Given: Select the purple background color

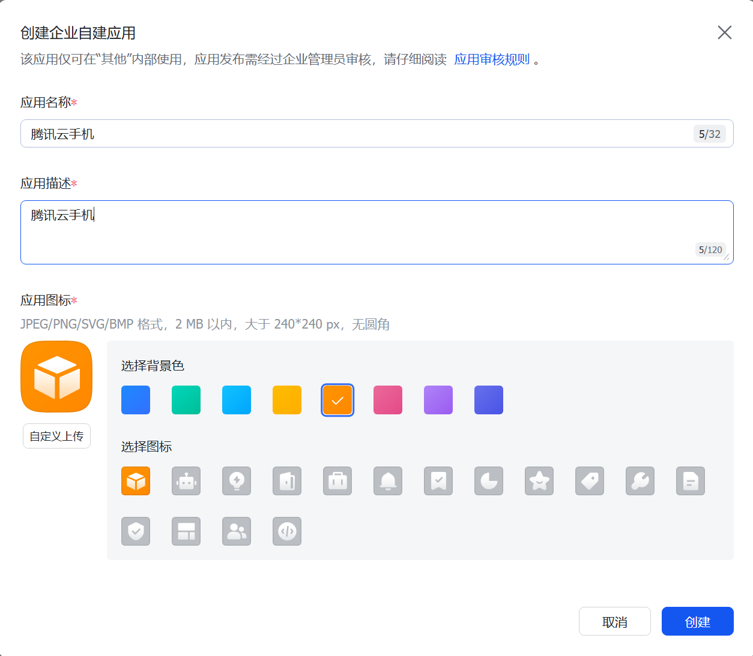Looking at the screenshot, I should point(438,400).
